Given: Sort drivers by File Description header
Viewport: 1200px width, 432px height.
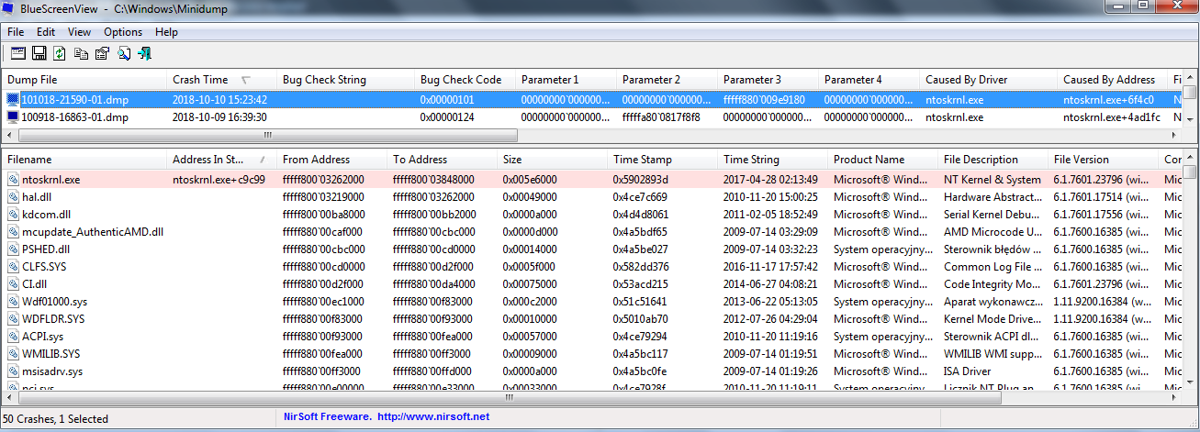Looking at the screenshot, I should (x=993, y=160).
